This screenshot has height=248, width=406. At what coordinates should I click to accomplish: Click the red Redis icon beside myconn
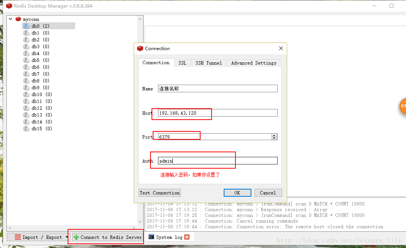(18, 19)
